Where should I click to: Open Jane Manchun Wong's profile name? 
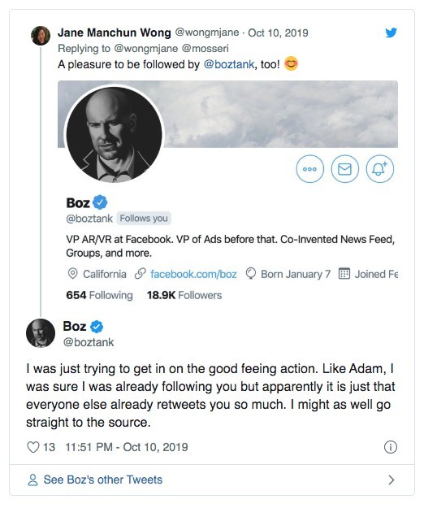point(115,33)
